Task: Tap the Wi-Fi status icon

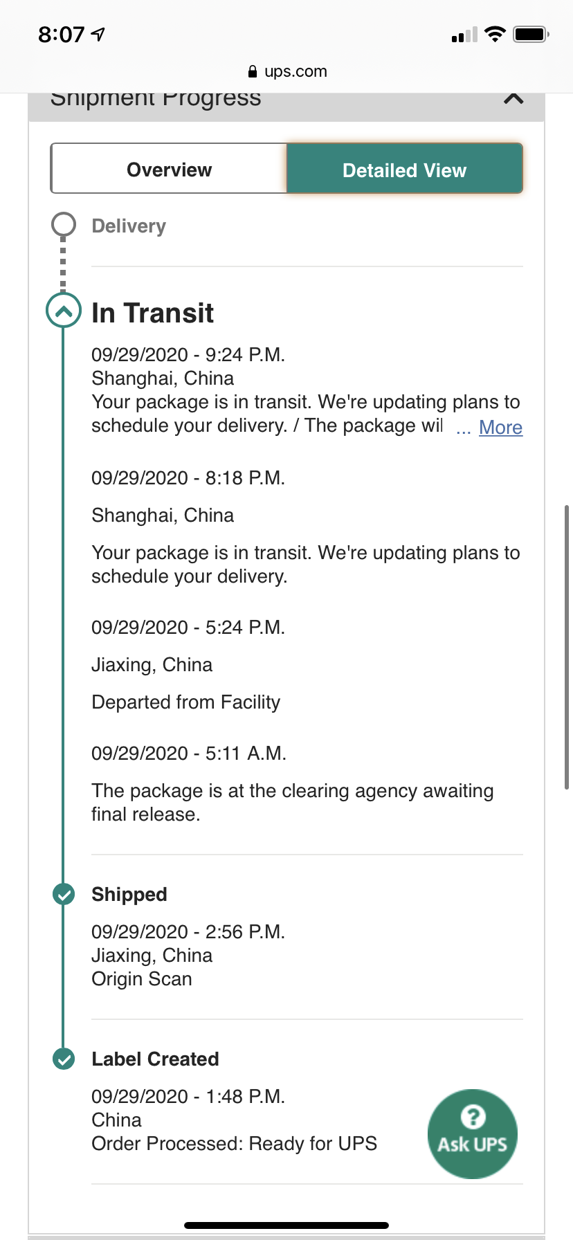Action: click(x=495, y=34)
